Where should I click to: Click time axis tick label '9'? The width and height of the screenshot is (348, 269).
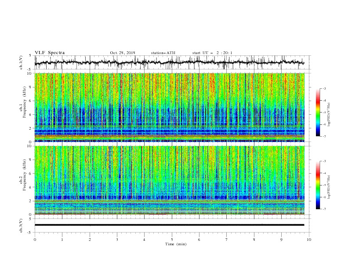(x=281, y=240)
